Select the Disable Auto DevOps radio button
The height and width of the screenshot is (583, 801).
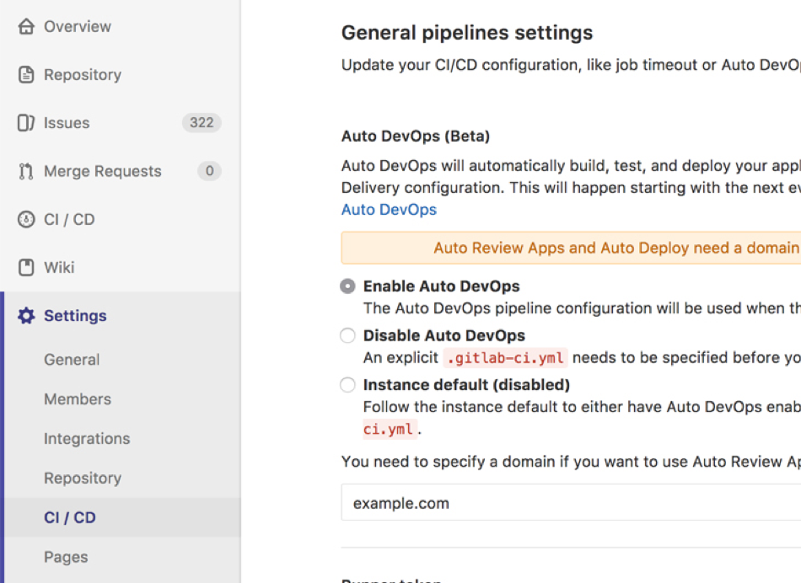click(347, 335)
